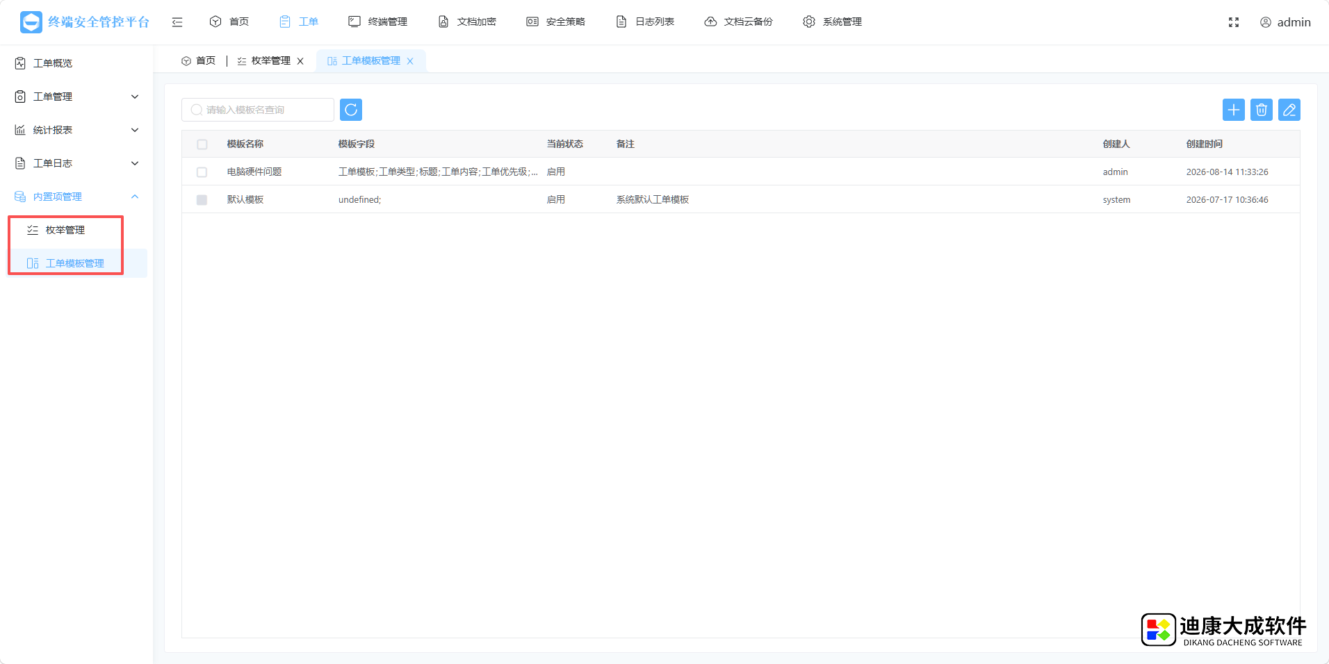
Task: Open the 日志列表 top navigation item
Action: pyautogui.click(x=644, y=22)
